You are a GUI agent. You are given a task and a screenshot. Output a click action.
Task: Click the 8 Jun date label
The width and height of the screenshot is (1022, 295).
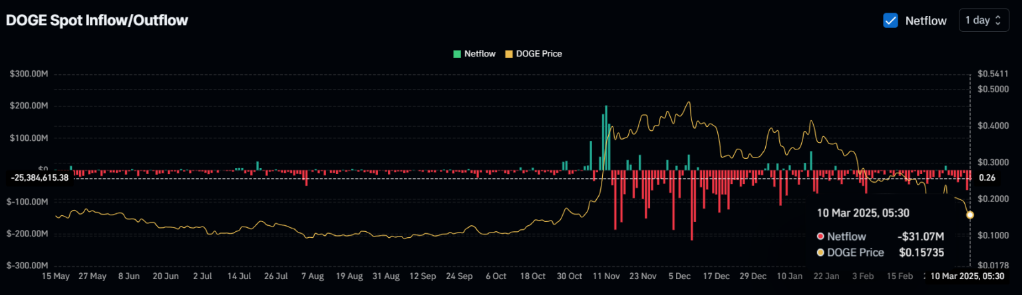pos(128,276)
